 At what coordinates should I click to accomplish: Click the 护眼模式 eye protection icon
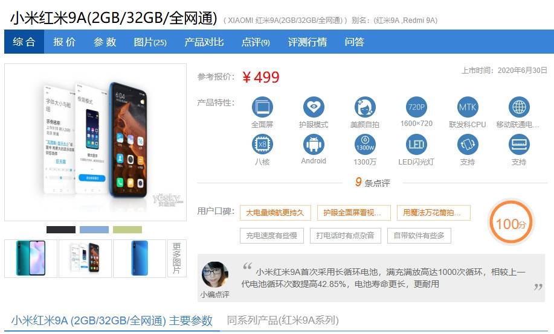tap(314, 107)
